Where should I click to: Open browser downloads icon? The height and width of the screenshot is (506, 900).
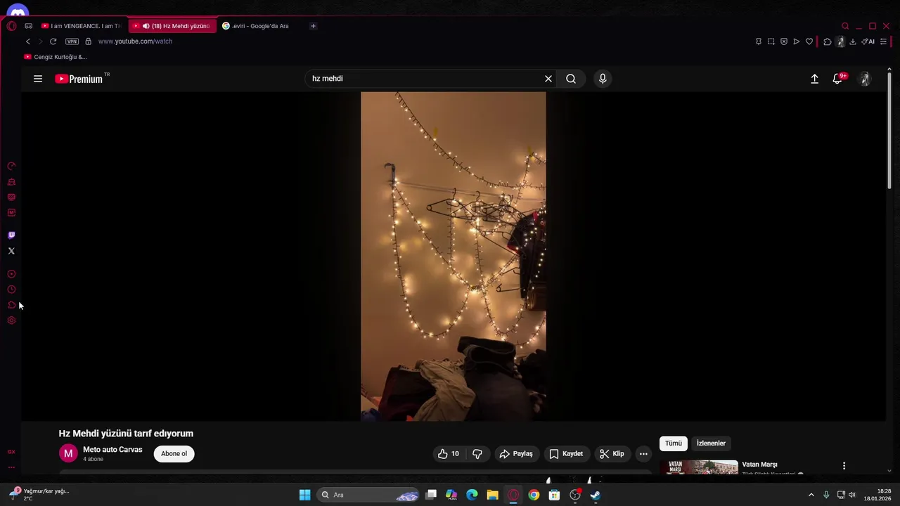tap(852, 41)
